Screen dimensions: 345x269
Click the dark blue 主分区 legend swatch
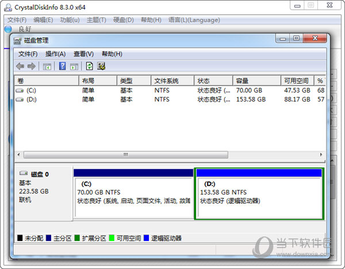pyautogui.click(x=48, y=238)
